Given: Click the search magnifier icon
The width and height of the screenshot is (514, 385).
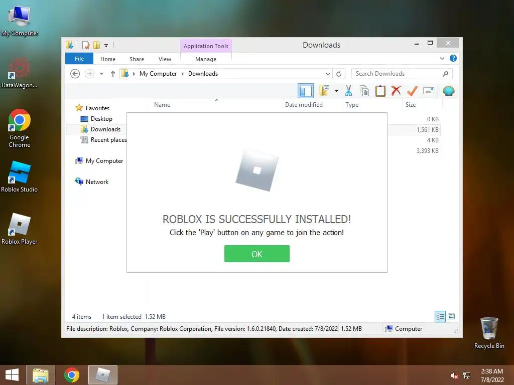Looking at the screenshot, I should [x=445, y=74].
